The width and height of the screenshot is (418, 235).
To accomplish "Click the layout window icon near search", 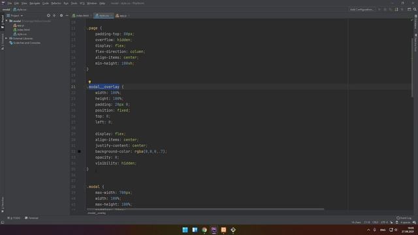I will 409,10.
